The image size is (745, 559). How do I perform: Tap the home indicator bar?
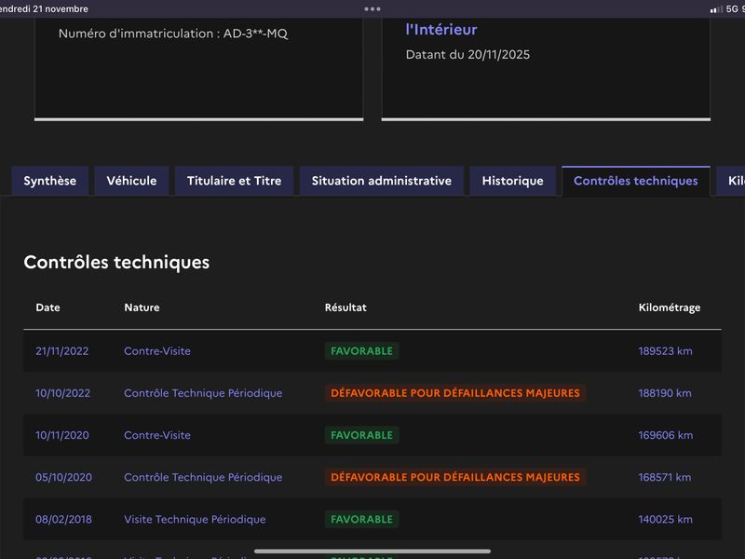point(372,551)
